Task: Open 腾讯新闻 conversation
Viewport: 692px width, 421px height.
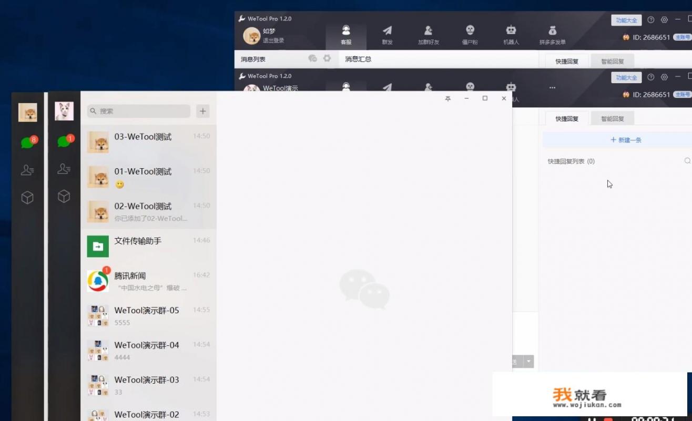Action: (148, 281)
